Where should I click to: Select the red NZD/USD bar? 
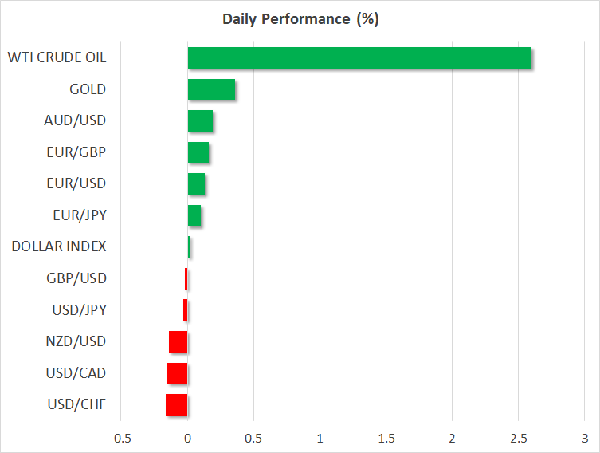point(178,342)
